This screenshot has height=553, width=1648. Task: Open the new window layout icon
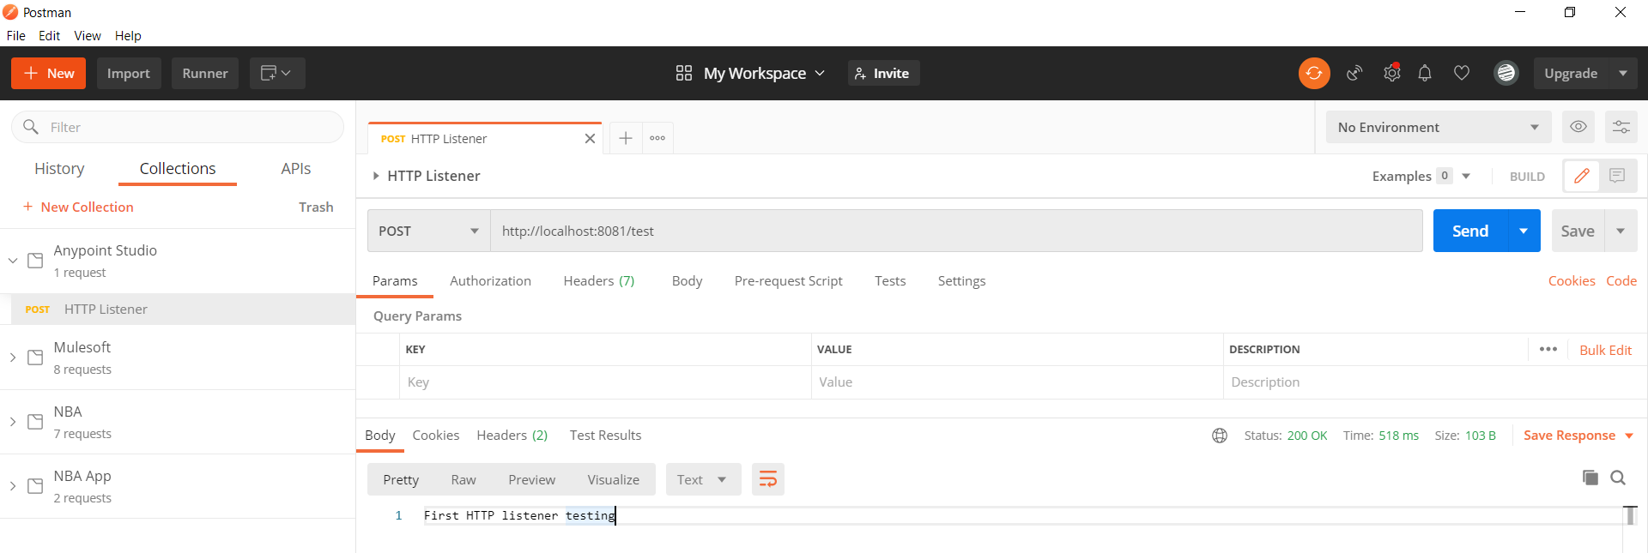pos(276,73)
